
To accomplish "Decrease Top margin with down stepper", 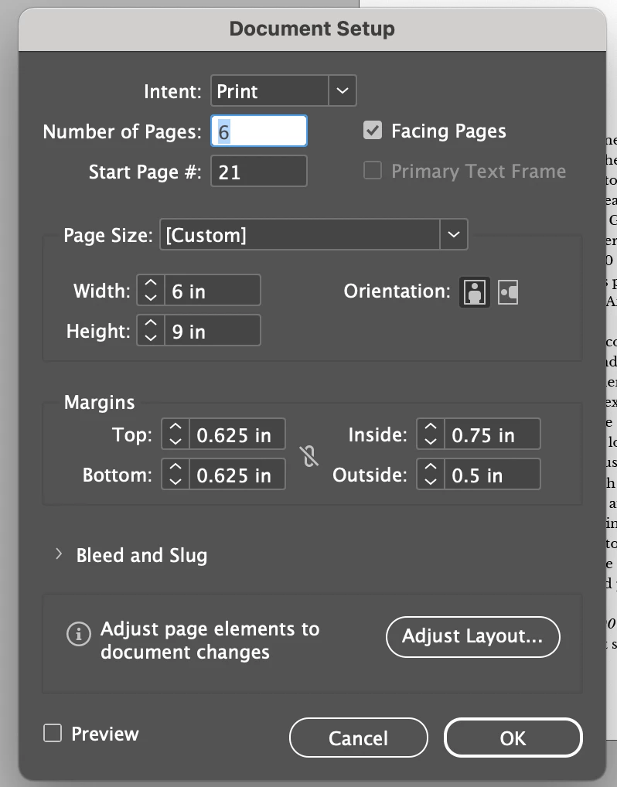I will [176, 441].
